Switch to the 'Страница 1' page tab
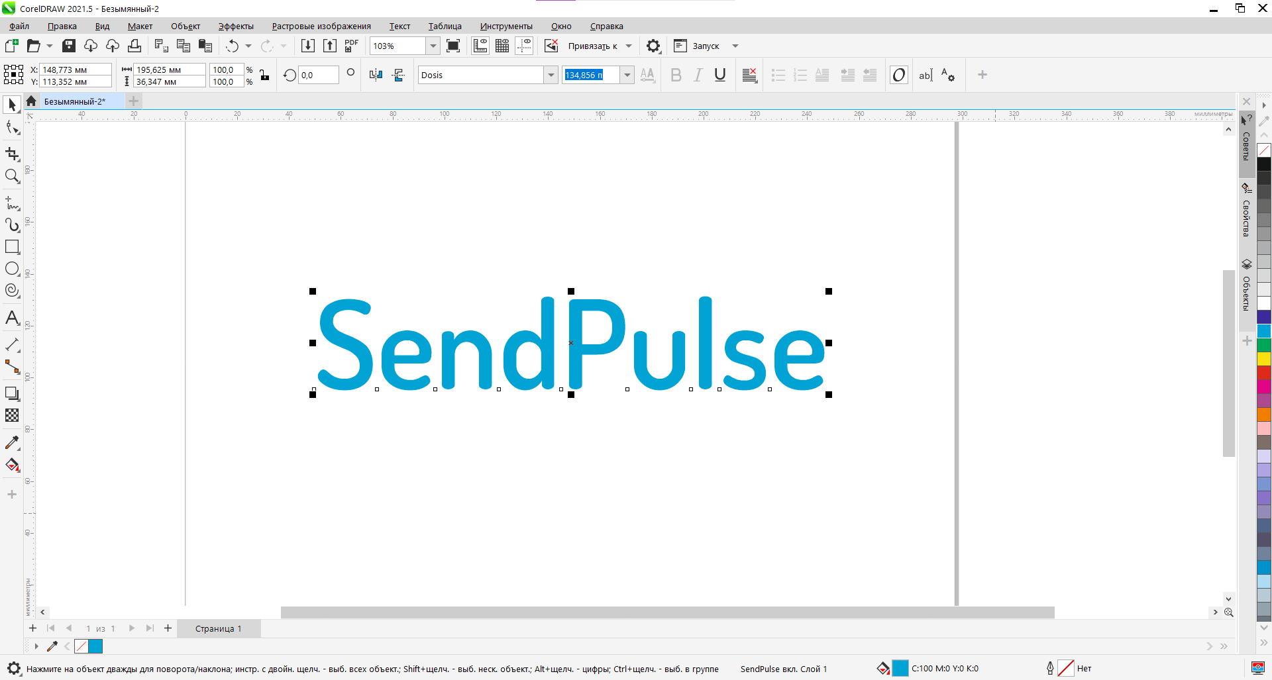The height and width of the screenshot is (680, 1272). pyautogui.click(x=219, y=628)
